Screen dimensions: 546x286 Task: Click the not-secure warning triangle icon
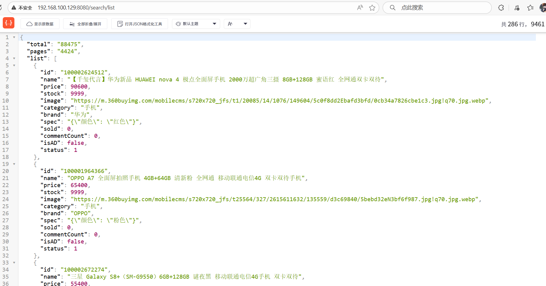click(x=13, y=8)
